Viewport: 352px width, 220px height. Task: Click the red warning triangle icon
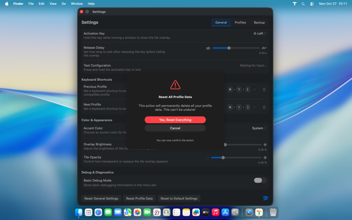pyautogui.click(x=175, y=85)
